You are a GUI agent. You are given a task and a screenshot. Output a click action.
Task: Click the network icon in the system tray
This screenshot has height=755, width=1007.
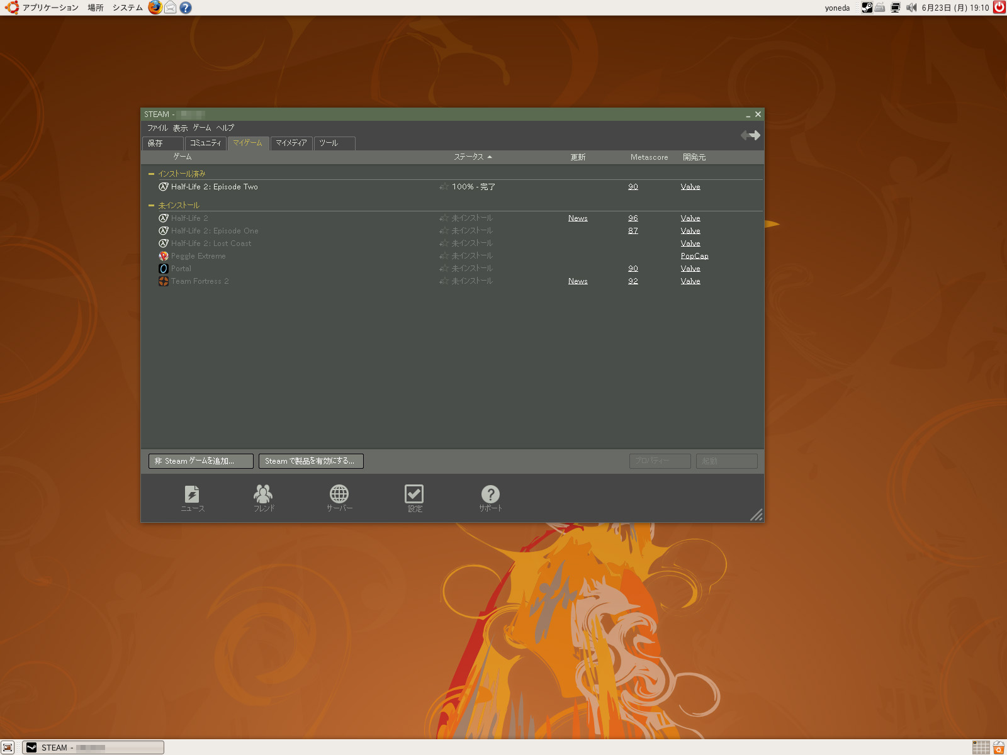(x=896, y=8)
